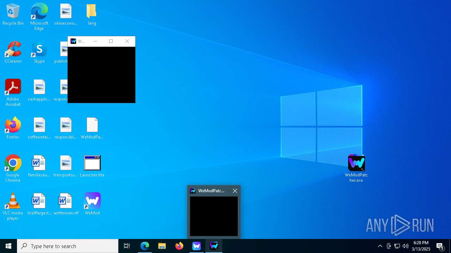Open VLC media player shortcut
This screenshot has height=253, width=451.
(x=13, y=207)
